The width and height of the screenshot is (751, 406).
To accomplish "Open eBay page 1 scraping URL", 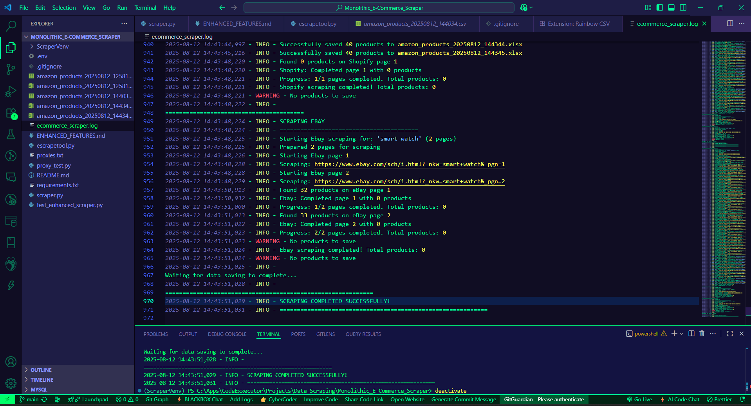I will pyautogui.click(x=410, y=164).
